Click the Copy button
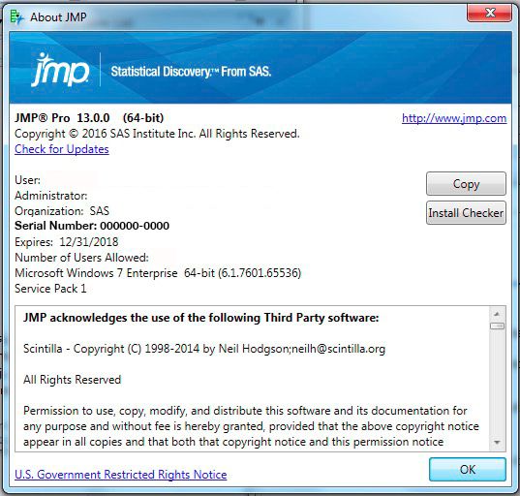The height and width of the screenshot is (496, 520). [x=466, y=183]
